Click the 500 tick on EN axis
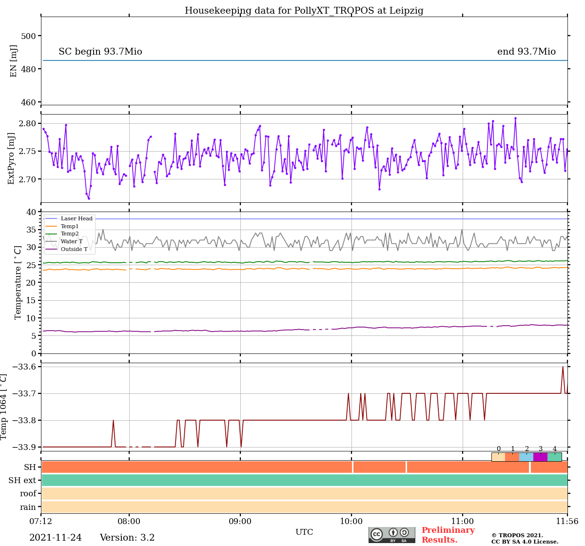The width and height of the screenshot is (585, 546). tap(28, 36)
